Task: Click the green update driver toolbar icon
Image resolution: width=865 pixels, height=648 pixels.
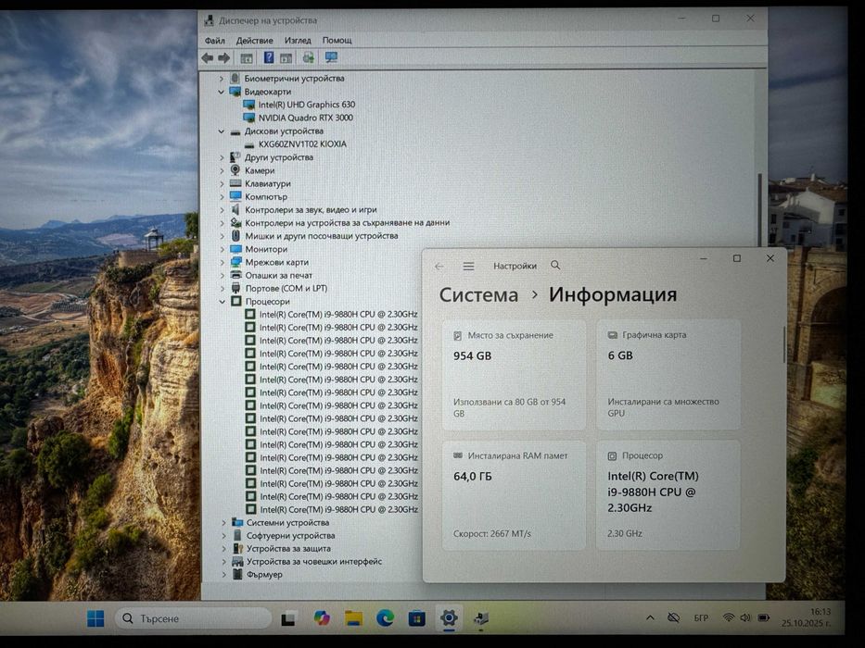Action: (x=309, y=57)
